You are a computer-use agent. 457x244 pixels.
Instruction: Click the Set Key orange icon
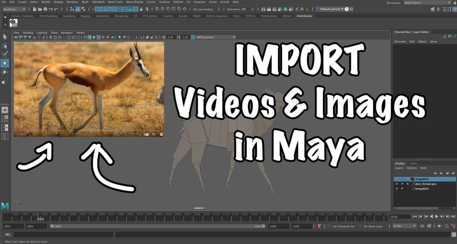click(319, 226)
